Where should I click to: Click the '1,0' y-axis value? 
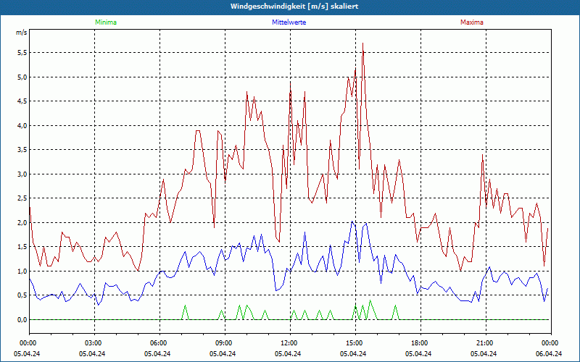pyautogui.click(x=22, y=271)
